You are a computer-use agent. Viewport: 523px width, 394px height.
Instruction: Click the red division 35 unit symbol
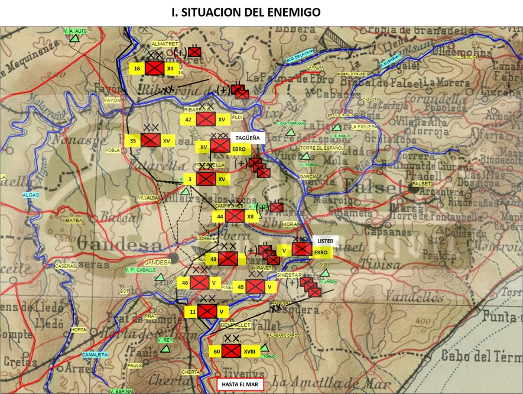[151, 140]
